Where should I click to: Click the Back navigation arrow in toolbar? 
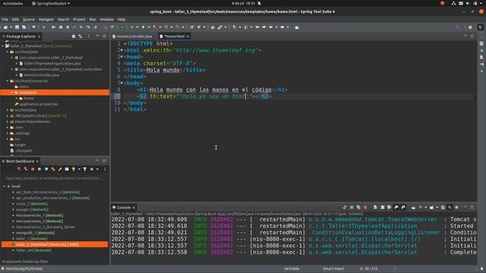271,27
